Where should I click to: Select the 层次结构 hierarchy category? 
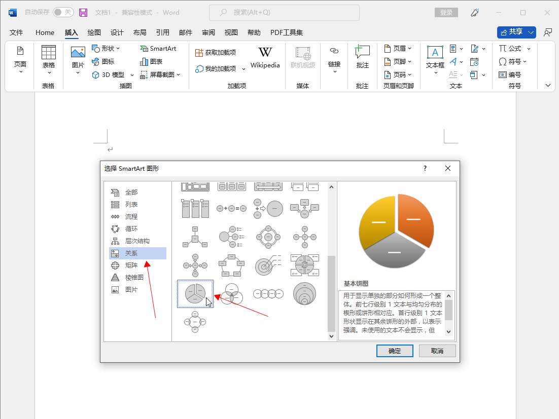[x=137, y=241]
